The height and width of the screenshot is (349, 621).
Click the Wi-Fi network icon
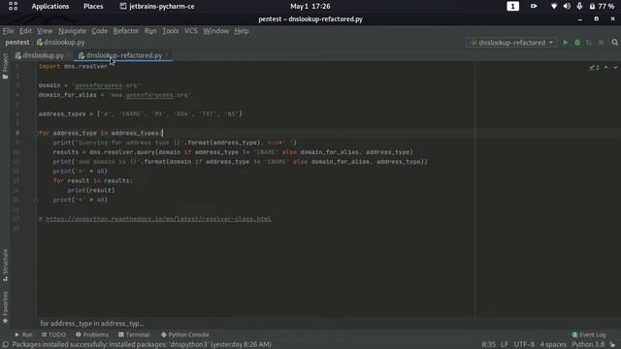coord(554,7)
